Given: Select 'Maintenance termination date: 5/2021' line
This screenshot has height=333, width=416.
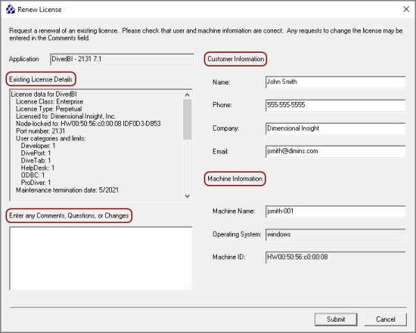Looking at the screenshot, I should tap(67, 190).
